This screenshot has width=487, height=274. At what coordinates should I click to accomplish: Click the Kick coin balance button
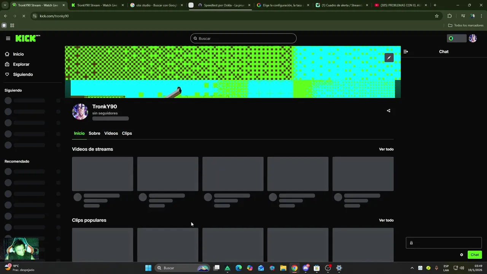point(457,38)
